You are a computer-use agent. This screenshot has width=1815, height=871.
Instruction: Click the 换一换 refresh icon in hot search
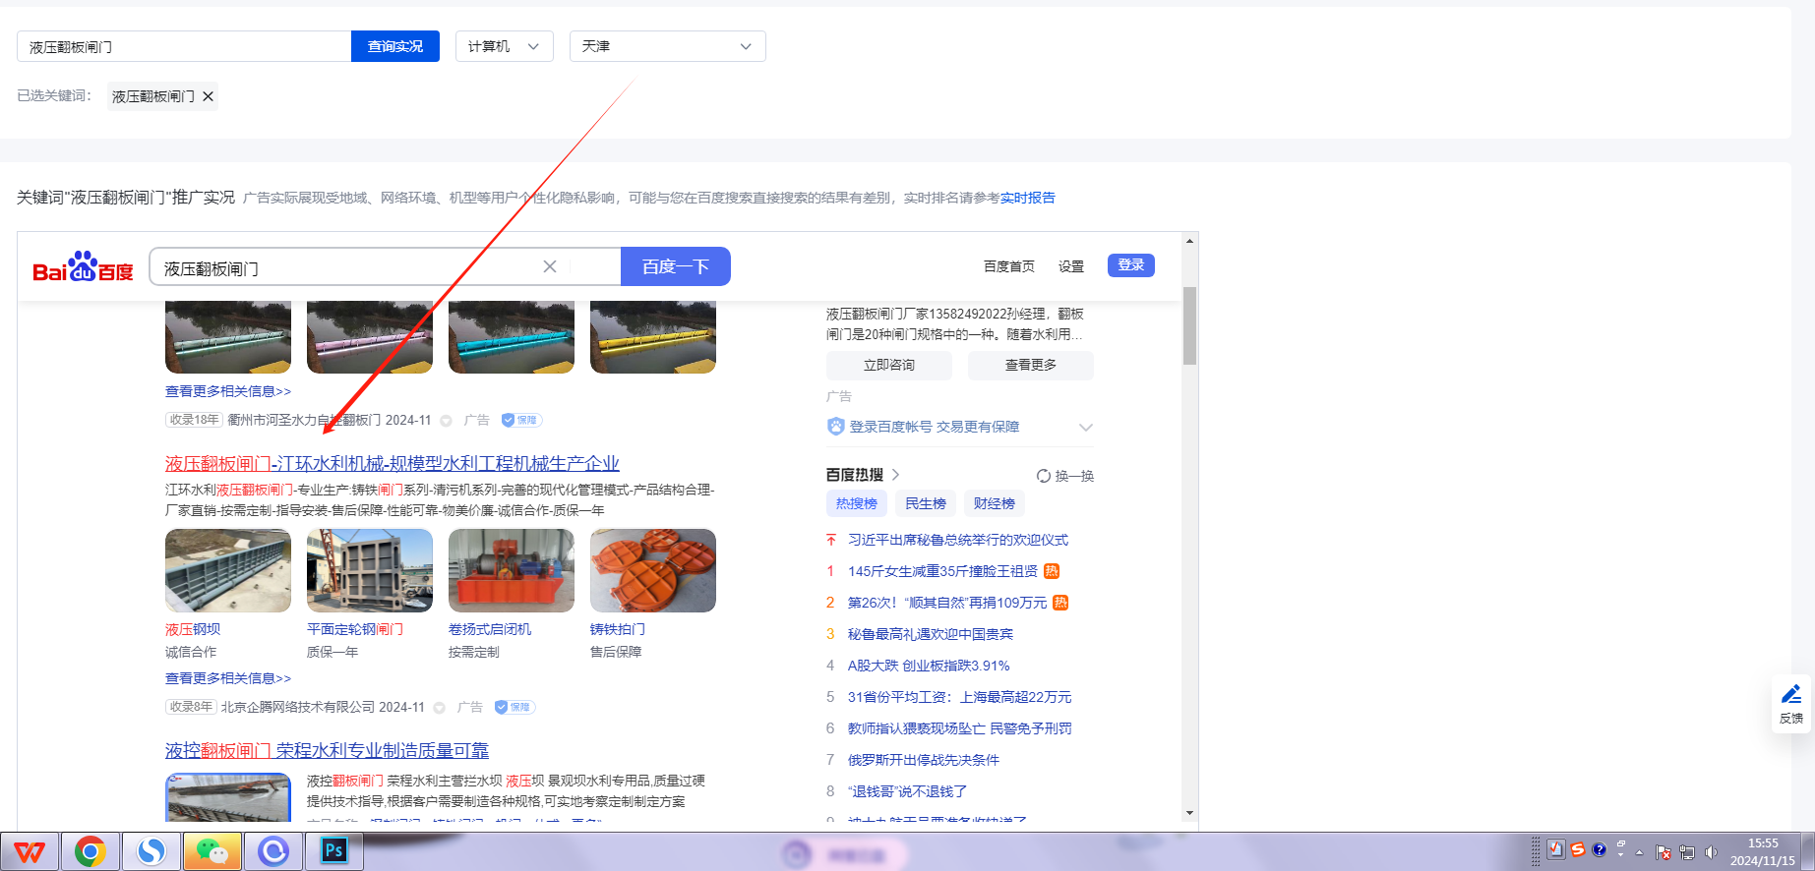tap(1043, 476)
